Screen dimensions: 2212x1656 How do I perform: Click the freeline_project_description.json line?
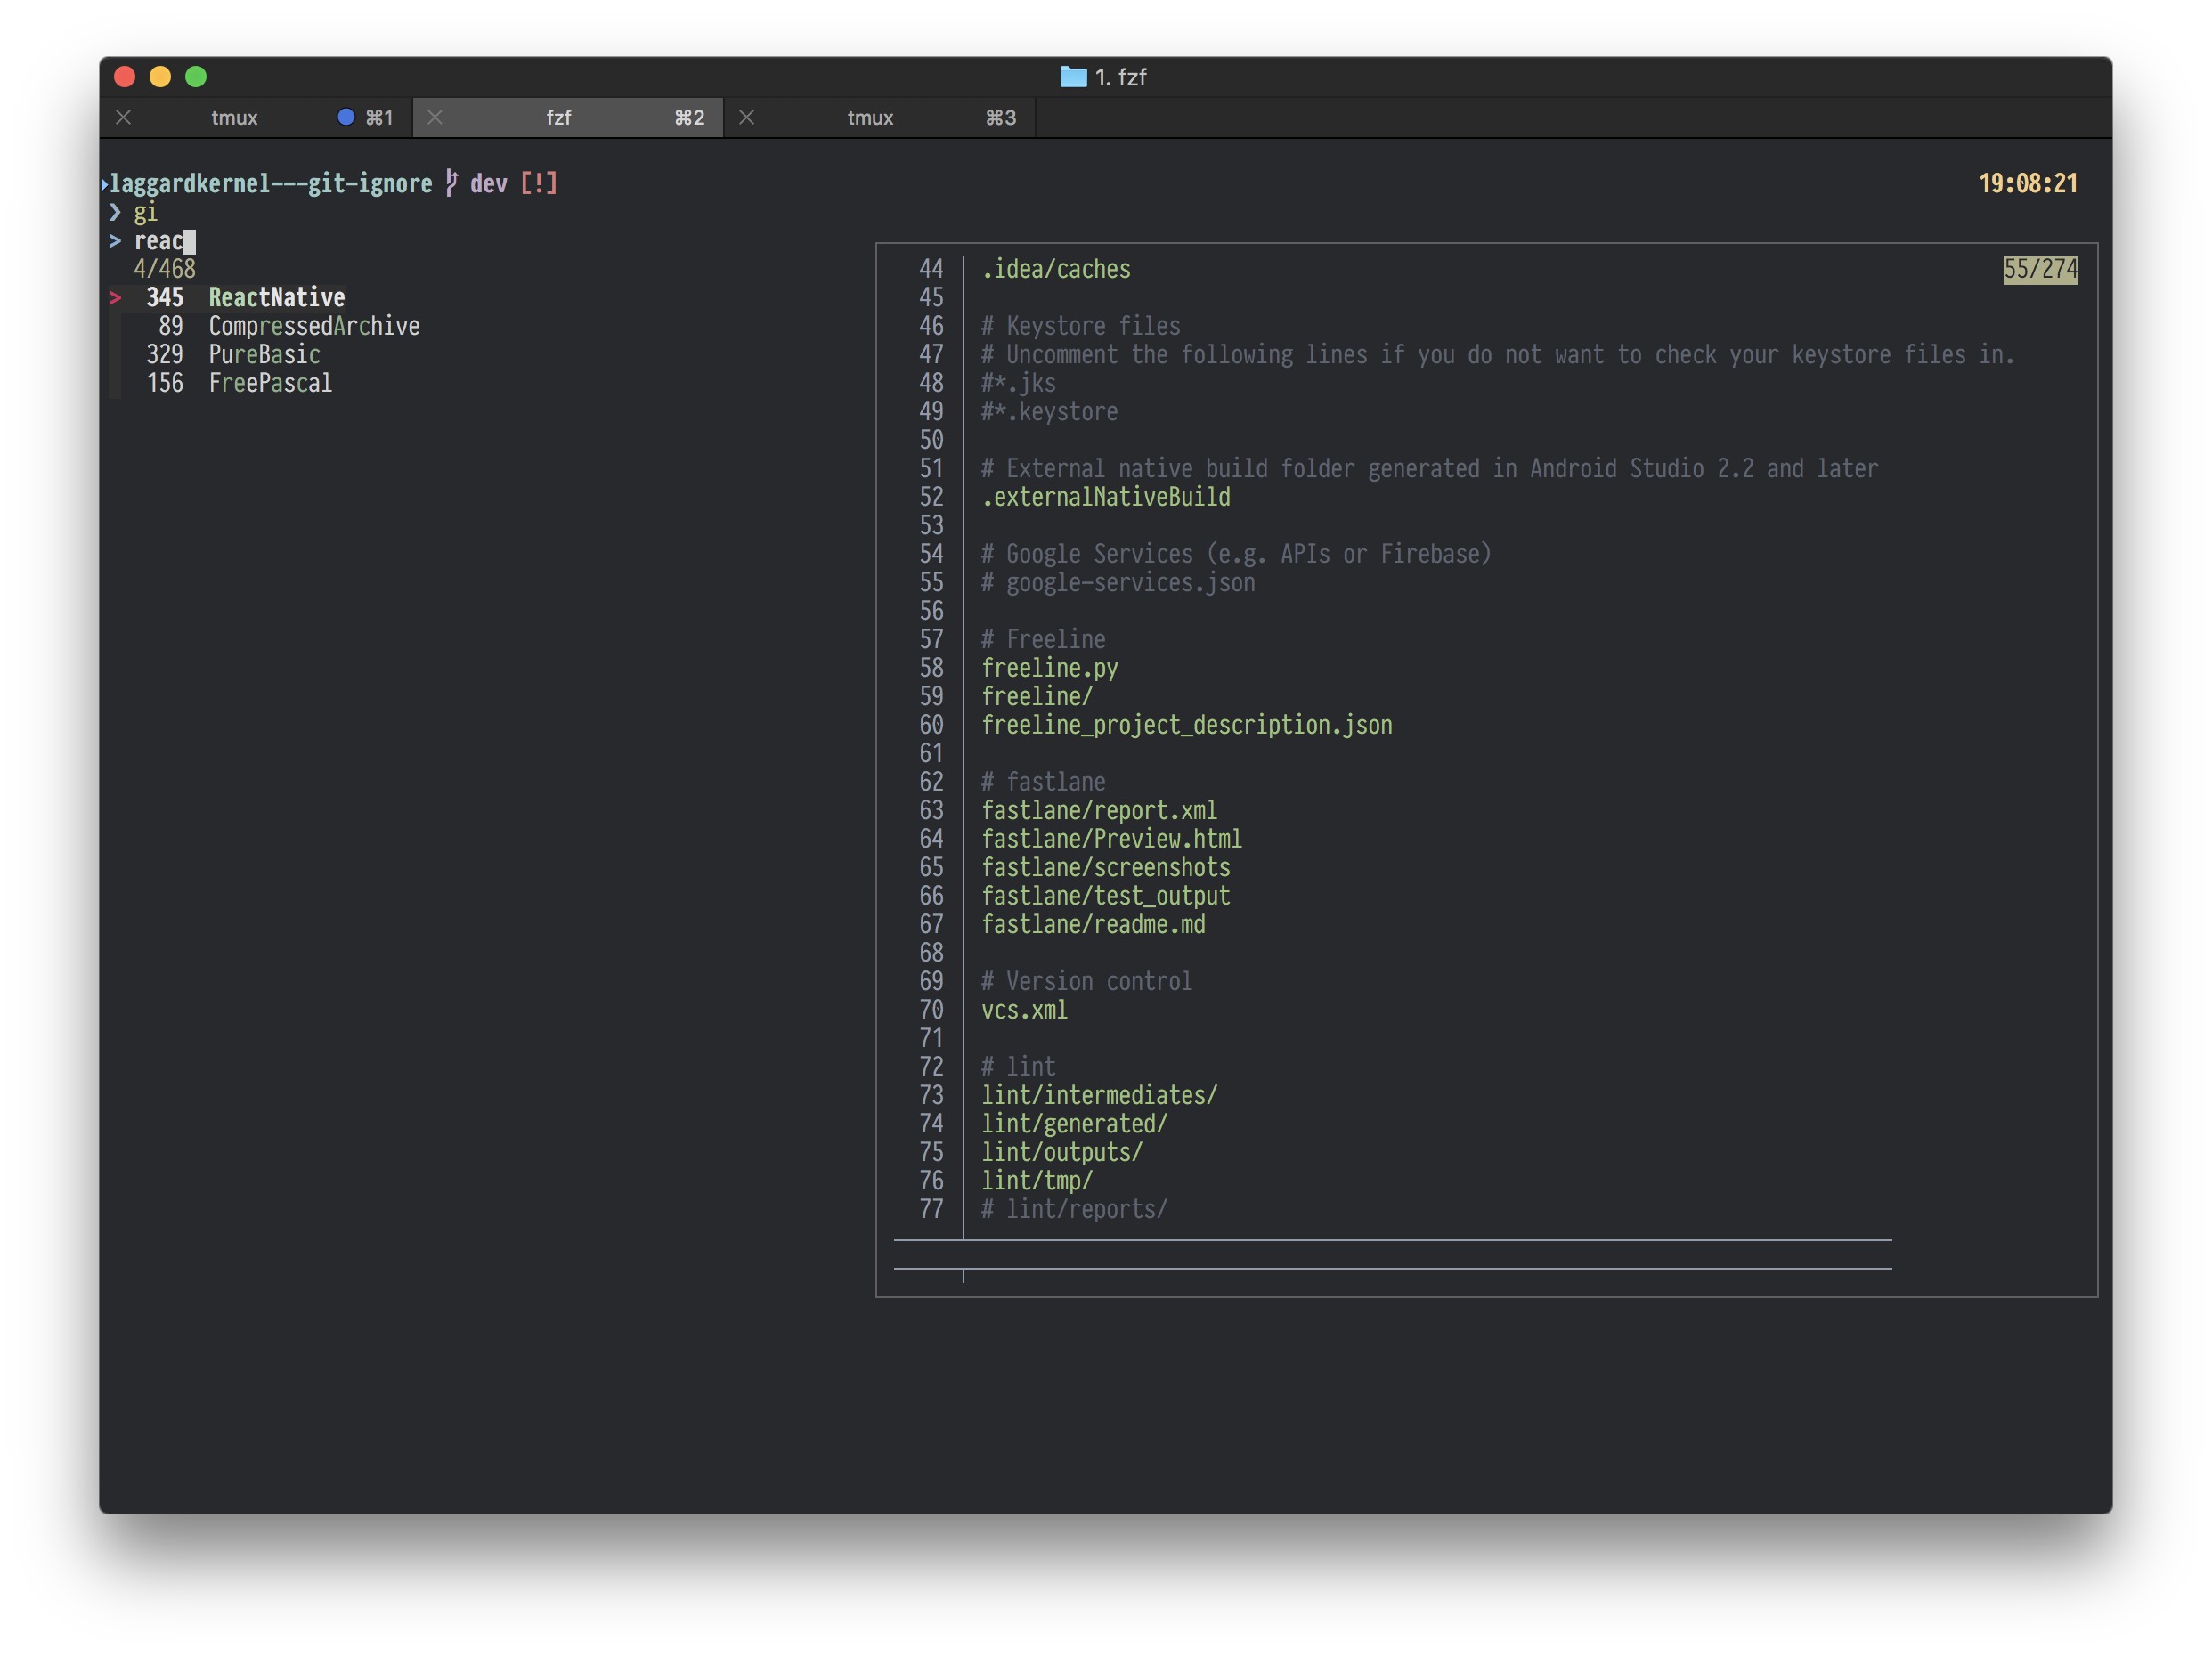[x=1186, y=725]
